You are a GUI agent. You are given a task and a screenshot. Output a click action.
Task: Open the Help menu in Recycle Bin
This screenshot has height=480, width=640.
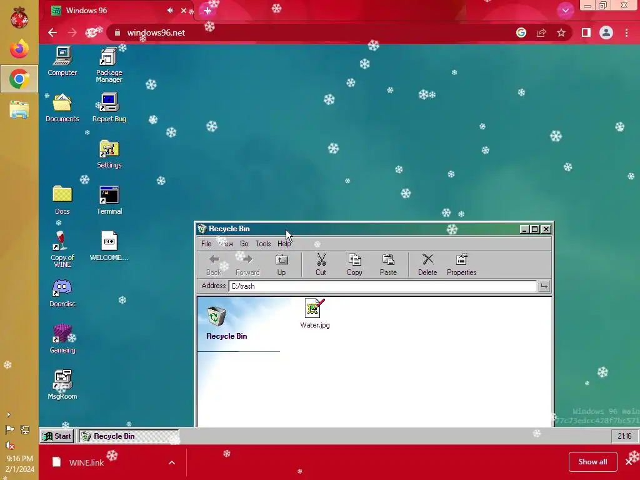pyautogui.click(x=284, y=244)
